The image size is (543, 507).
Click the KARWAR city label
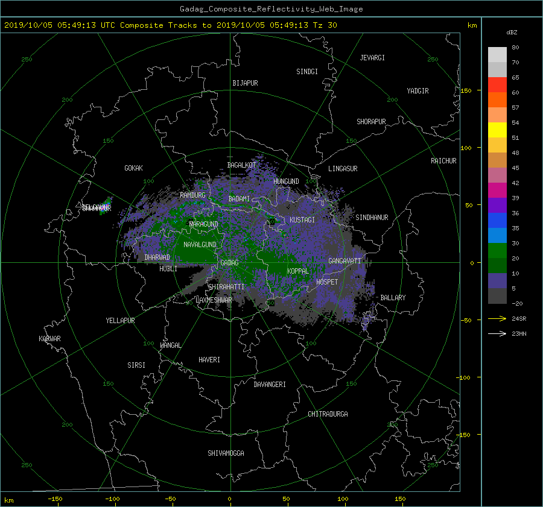(49, 339)
